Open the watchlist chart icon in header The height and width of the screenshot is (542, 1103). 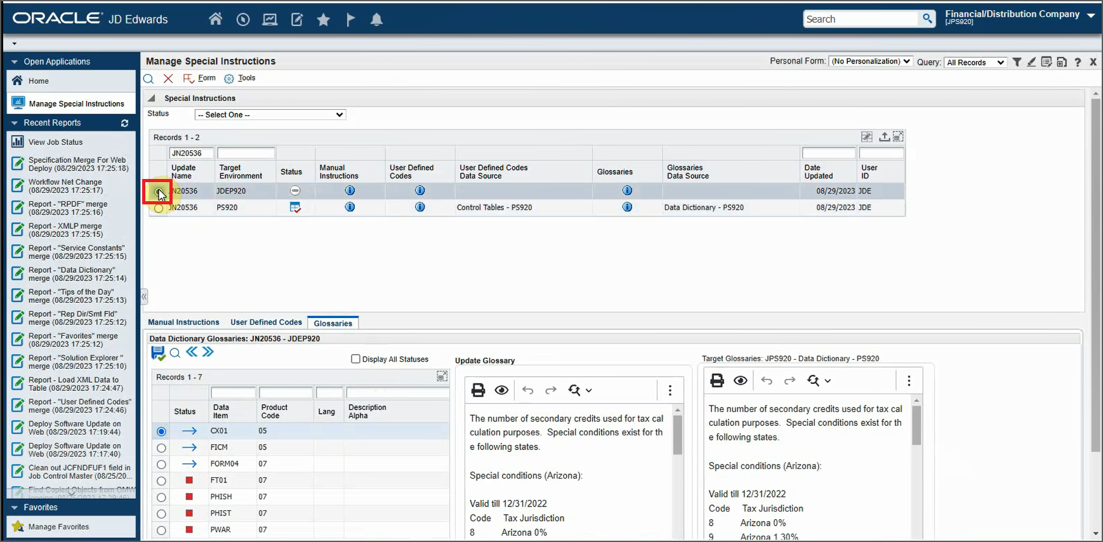(x=270, y=20)
